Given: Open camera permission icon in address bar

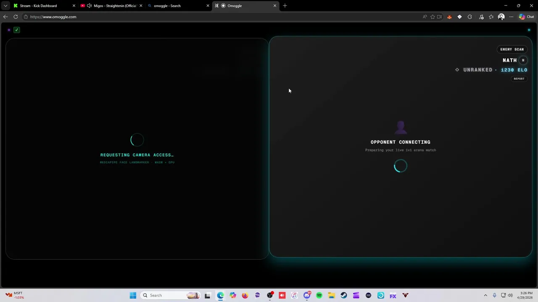Looking at the screenshot, I should coord(440,17).
